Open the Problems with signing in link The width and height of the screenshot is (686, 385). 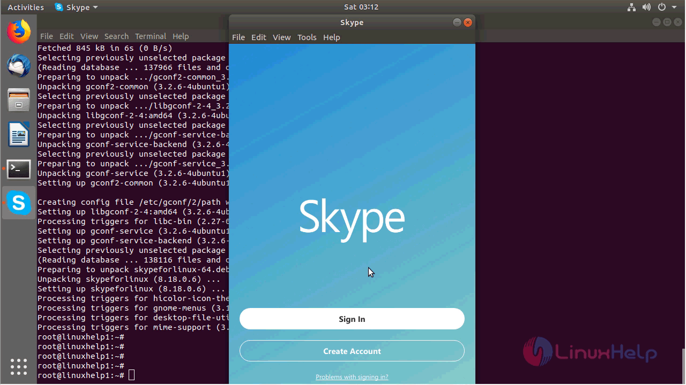tap(352, 377)
